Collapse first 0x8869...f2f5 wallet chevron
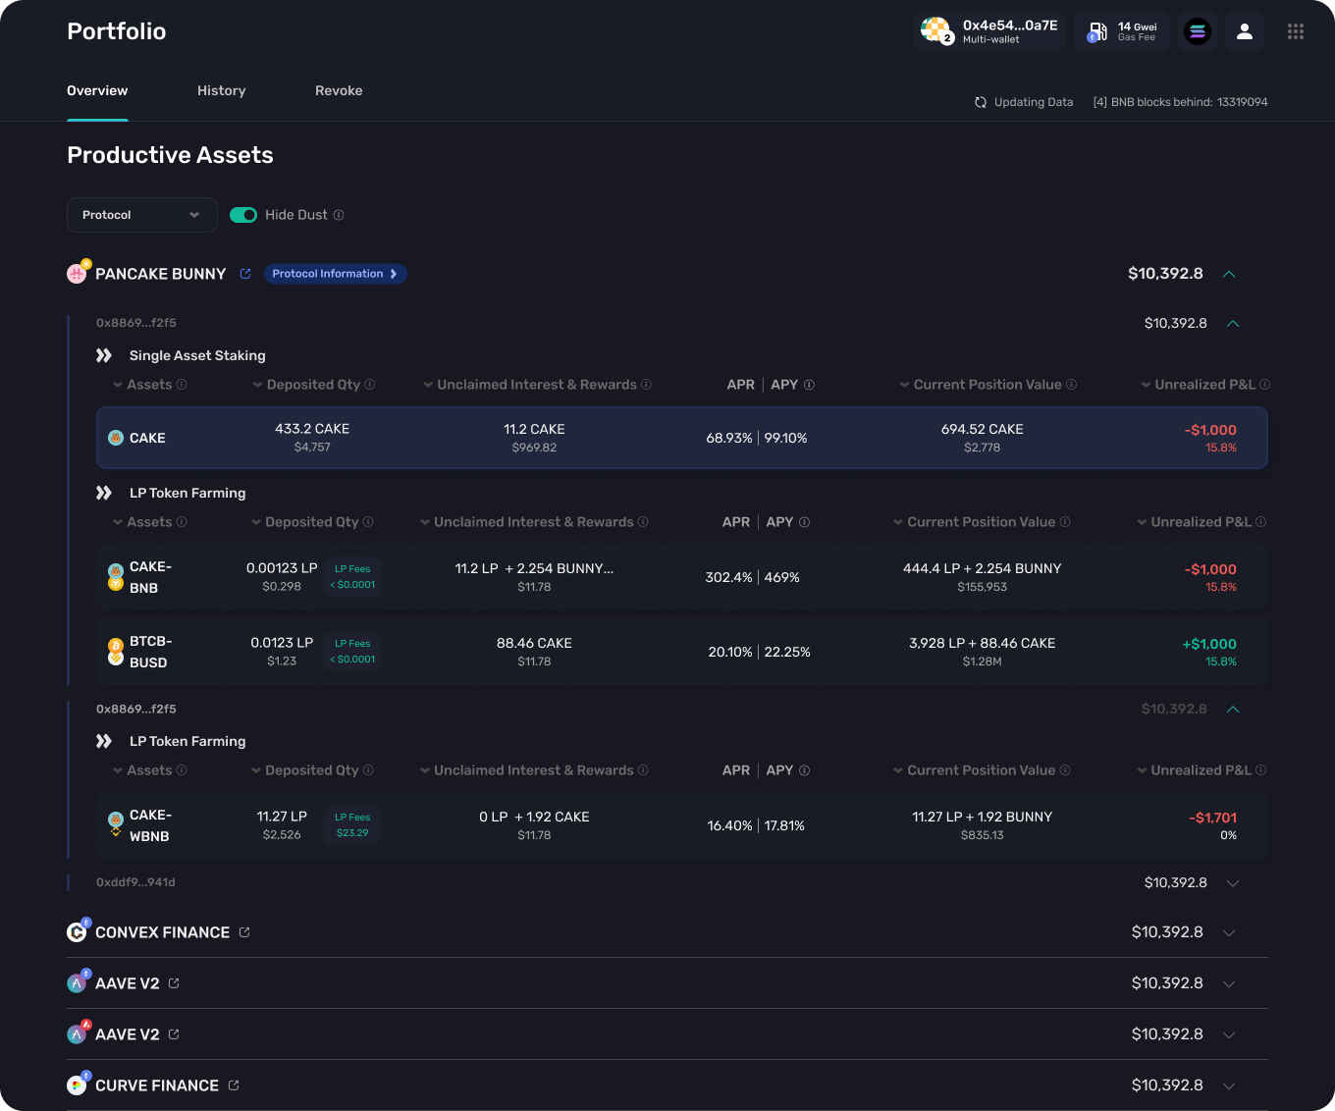This screenshot has height=1111, width=1335. coord(1233,323)
